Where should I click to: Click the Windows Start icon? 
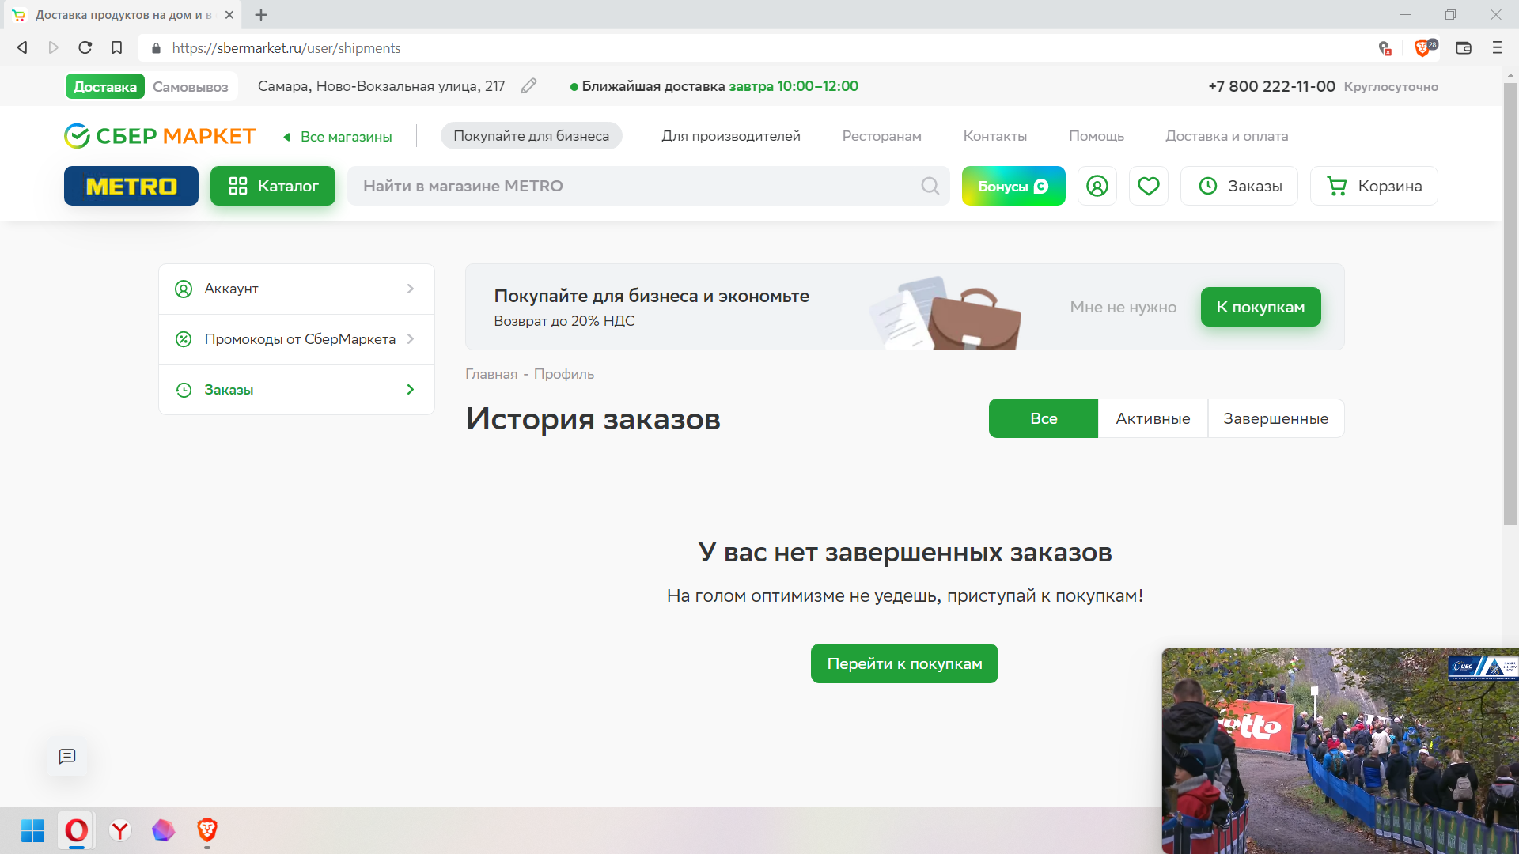click(x=32, y=830)
